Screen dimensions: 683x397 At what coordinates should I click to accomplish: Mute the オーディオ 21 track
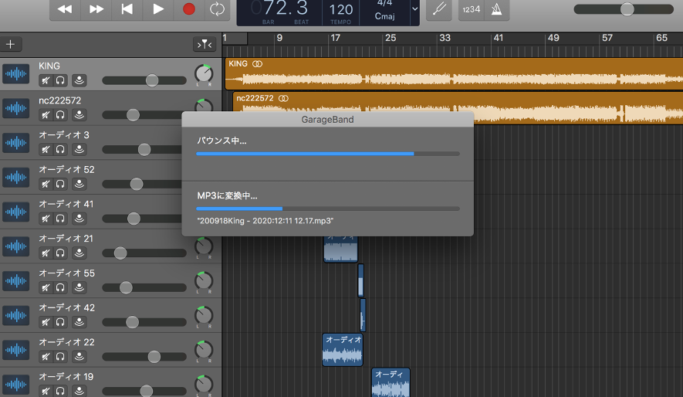click(46, 253)
